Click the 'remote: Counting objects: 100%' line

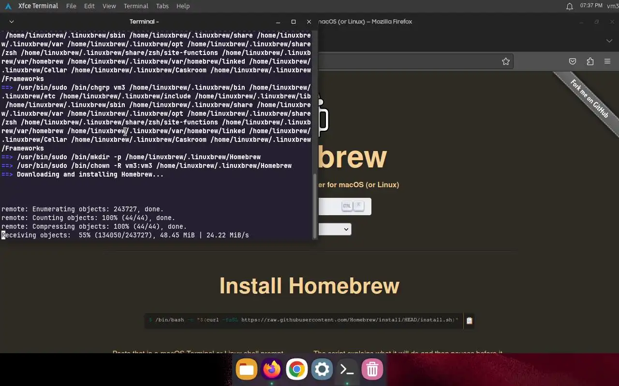tap(88, 218)
